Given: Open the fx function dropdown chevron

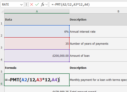Looking at the screenshot, I should click(x=46, y=5).
